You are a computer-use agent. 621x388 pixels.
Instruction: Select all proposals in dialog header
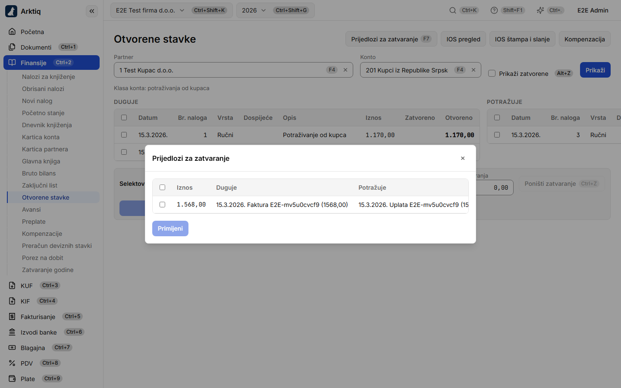point(163,188)
